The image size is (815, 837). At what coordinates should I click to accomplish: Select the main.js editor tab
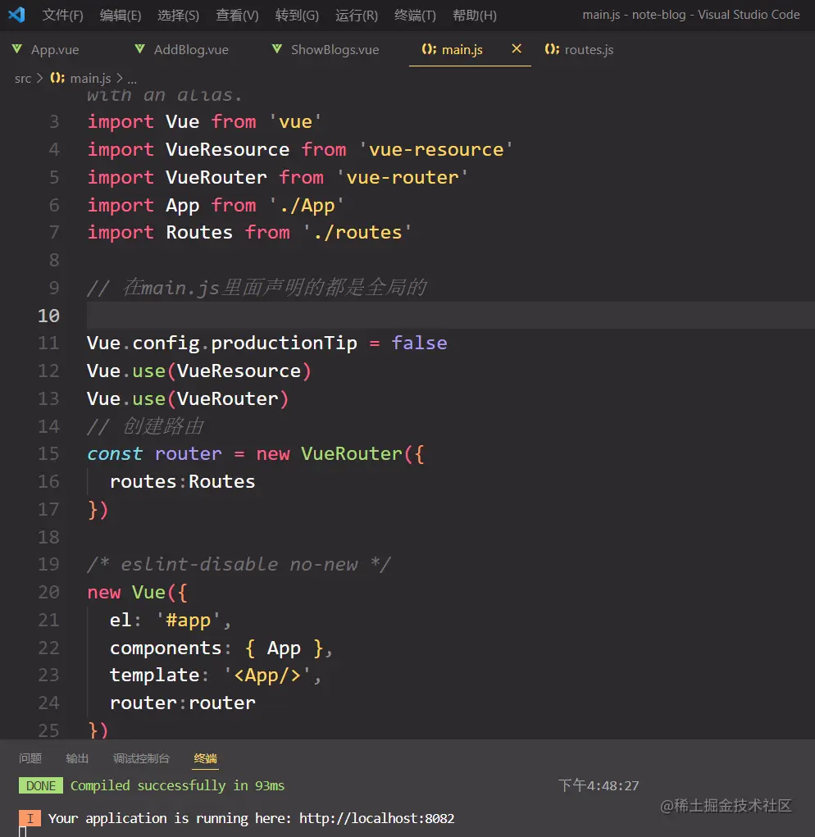coord(462,50)
